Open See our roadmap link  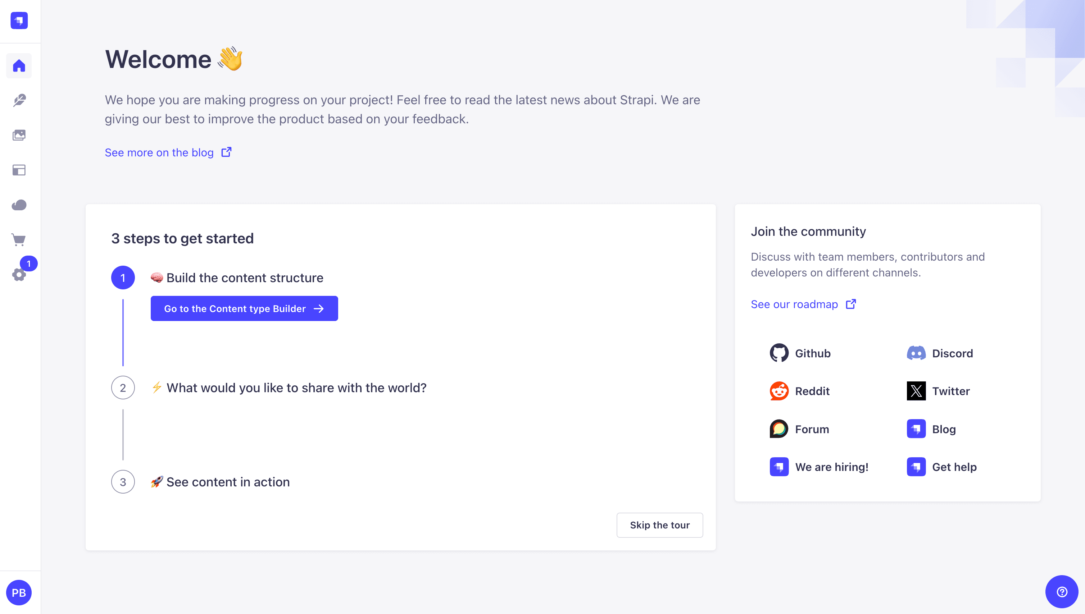[x=804, y=304]
